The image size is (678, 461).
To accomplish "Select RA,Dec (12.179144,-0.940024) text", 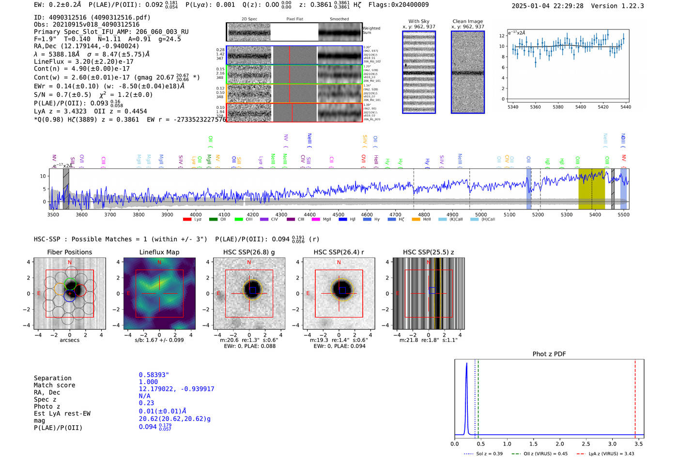I will (87, 46).
